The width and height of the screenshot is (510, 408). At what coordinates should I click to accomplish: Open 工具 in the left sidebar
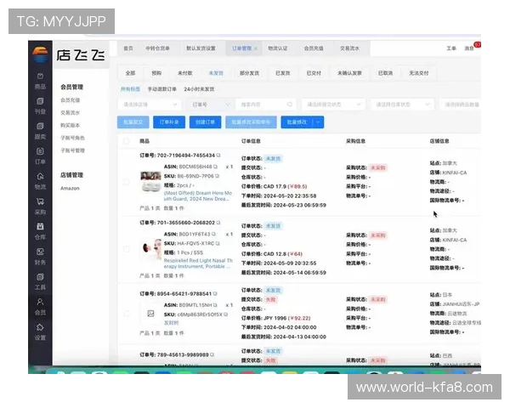point(40,281)
